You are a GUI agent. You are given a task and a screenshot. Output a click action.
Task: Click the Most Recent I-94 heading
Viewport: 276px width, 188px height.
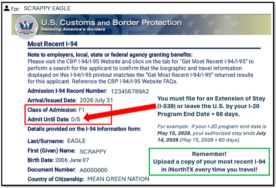[x=53, y=44]
